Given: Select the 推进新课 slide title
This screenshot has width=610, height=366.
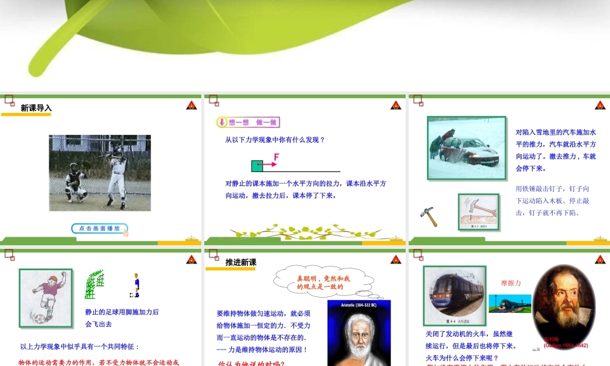Looking at the screenshot, I should coord(241,262).
